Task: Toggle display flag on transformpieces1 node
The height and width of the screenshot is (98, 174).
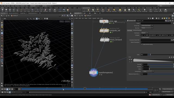Action: coord(97,73)
